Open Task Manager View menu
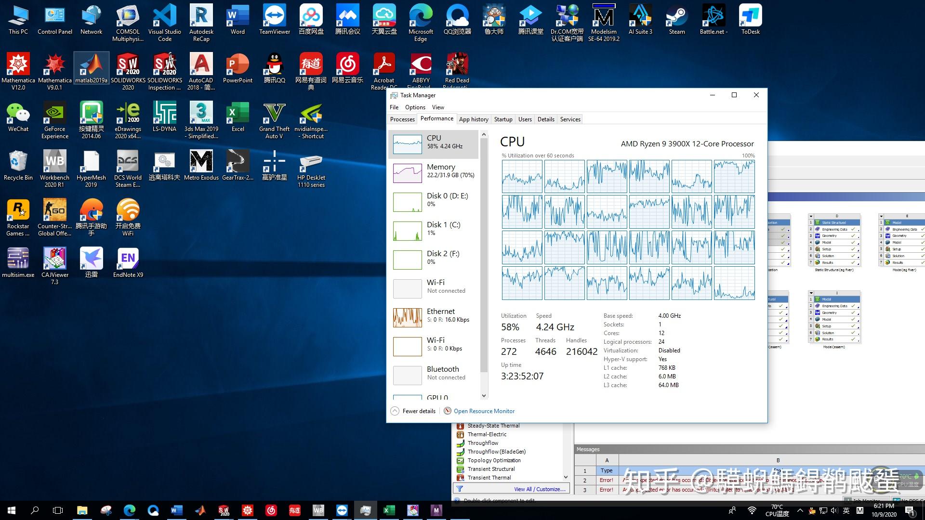This screenshot has width=925, height=520. 438,107
